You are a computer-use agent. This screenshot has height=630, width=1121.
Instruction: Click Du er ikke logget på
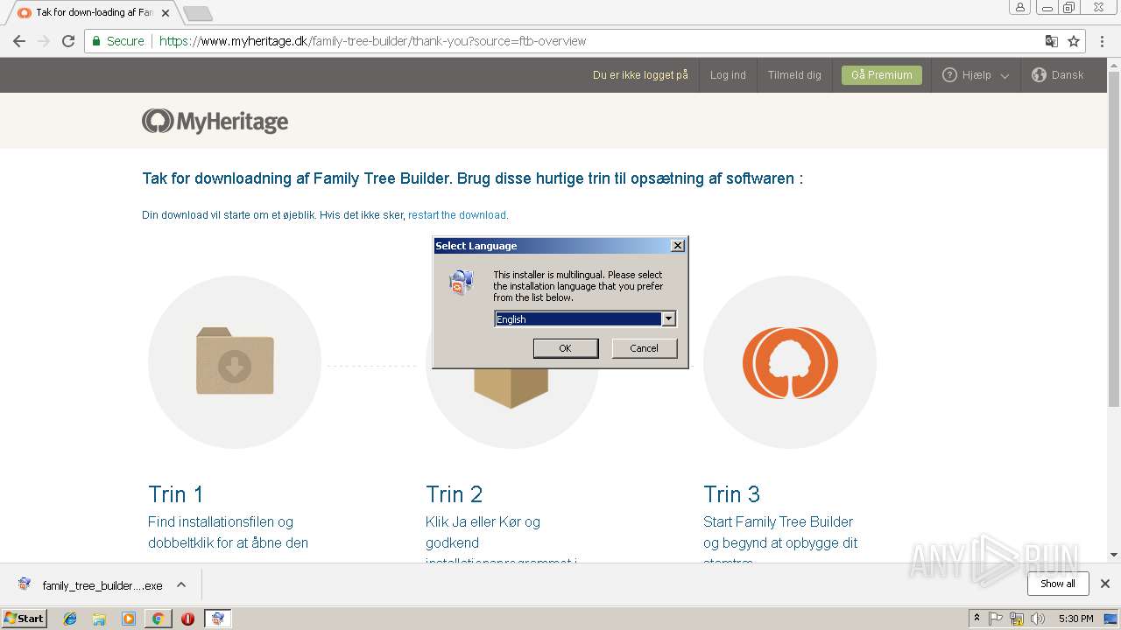point(640,75)
